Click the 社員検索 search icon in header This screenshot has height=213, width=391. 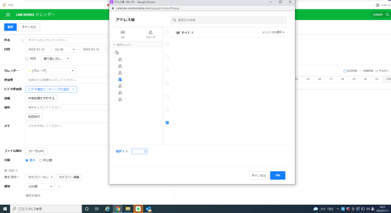pos(387,14)
